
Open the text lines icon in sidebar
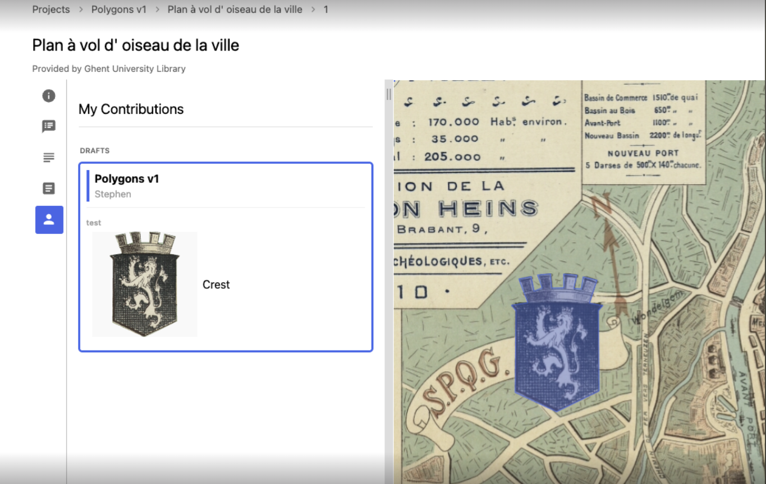pos(49,158)
